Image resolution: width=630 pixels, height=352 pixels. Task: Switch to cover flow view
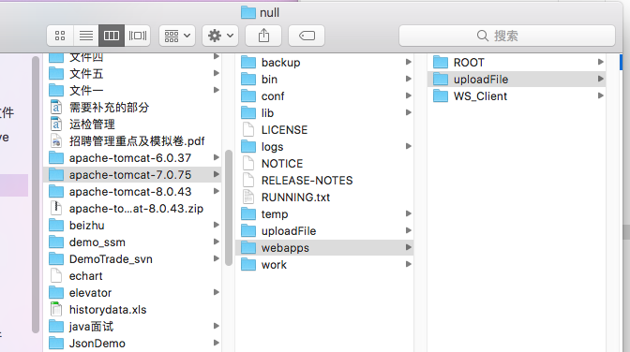tap(138, 36)
